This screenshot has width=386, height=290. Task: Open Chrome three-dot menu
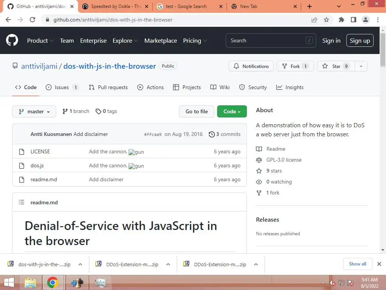378,20
